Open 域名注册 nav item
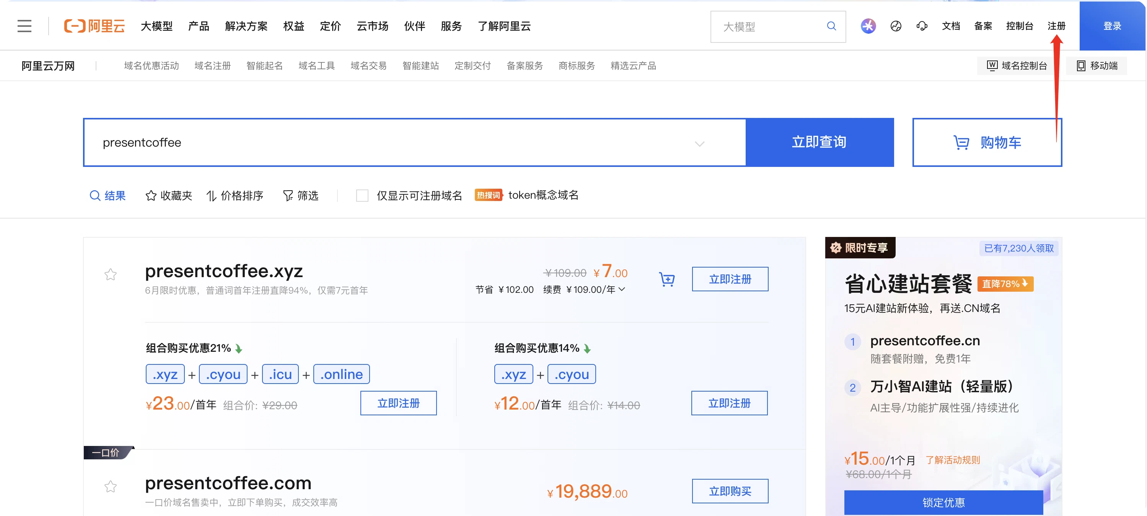This screenshot has width=1147, height=516. click(x=212, y=65)
